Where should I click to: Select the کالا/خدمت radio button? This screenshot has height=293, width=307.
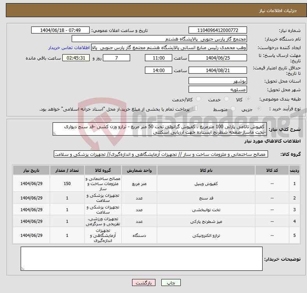[x=199, y=99]
